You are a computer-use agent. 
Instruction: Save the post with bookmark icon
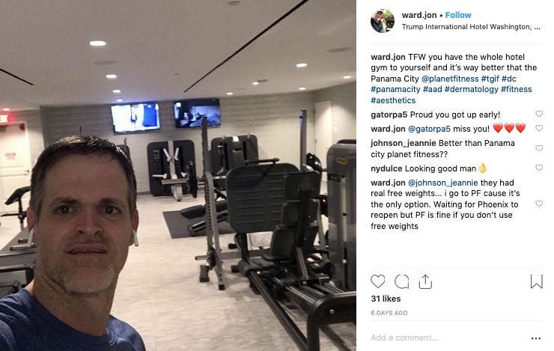click(536, 281)
